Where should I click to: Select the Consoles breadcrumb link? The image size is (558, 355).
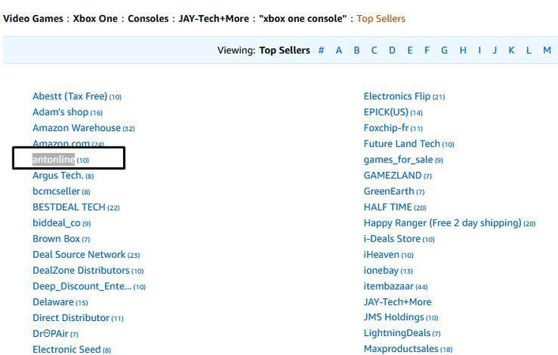149,18
